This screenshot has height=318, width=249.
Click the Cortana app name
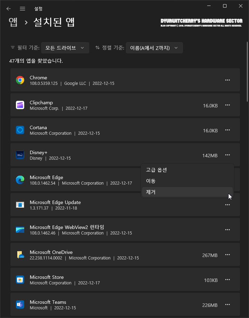tap(38, 127)
